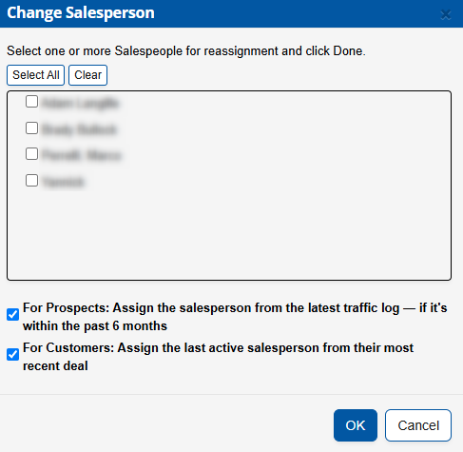Cancel the salesperson change

tap(418, 425)
